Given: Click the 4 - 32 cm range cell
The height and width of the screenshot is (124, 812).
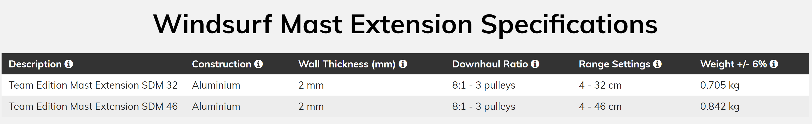Looking at the screenshot, I should coord(600,85).
